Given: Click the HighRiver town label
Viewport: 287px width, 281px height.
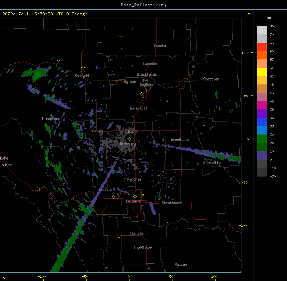Looking at the screenshot, I should click(143, 248).
